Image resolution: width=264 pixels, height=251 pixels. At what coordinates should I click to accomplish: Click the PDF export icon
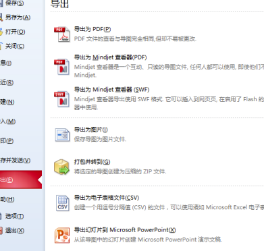tap(62, 34)
